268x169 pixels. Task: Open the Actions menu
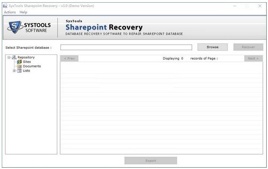point(10,12)
